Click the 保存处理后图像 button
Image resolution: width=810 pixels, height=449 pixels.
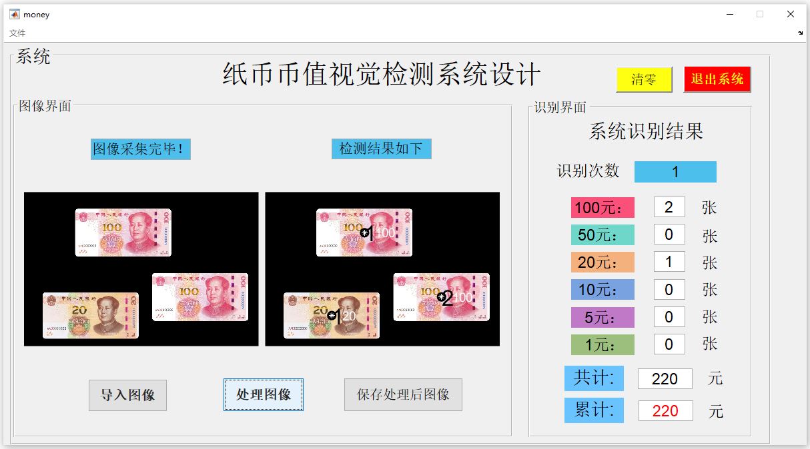(403, 394)
